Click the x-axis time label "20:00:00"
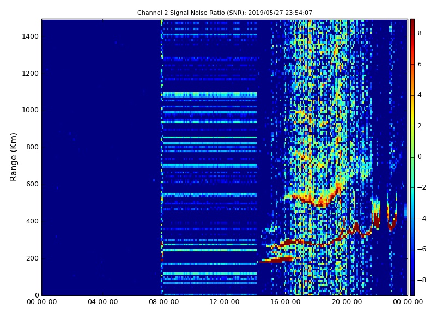The image size is (436, 327). (347, 302)
